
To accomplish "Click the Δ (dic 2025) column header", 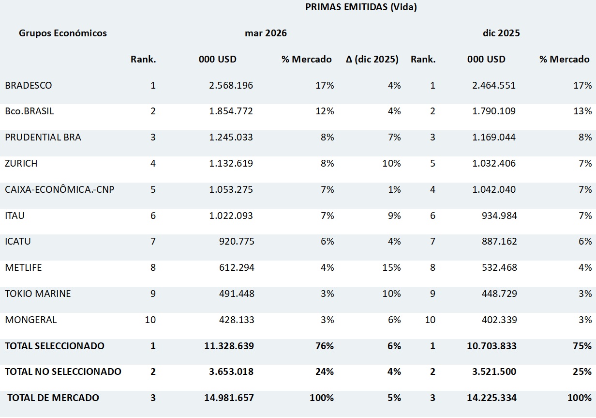I will [372, 59].
